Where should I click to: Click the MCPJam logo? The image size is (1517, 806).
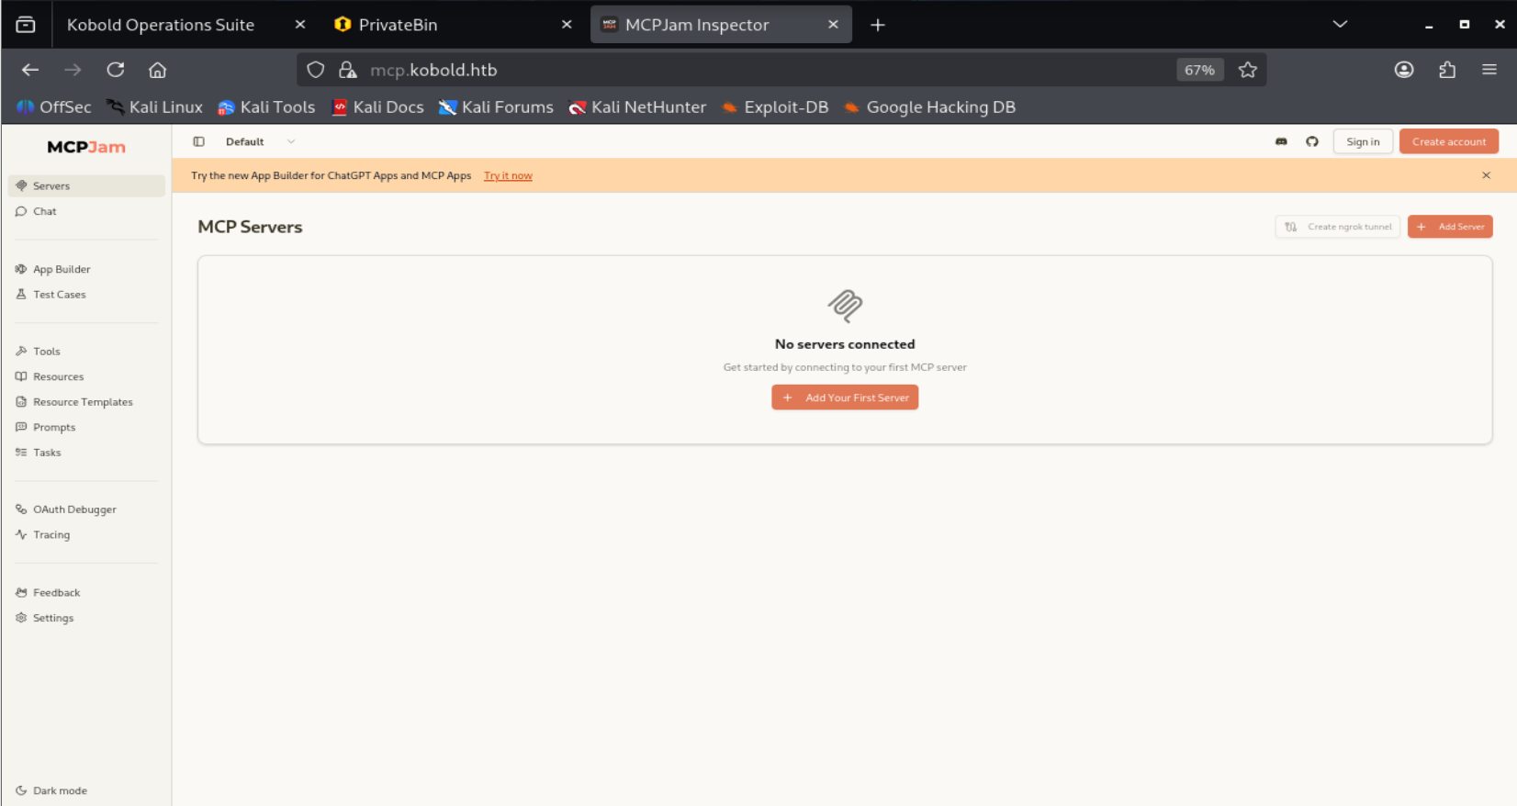pos(86,147)
